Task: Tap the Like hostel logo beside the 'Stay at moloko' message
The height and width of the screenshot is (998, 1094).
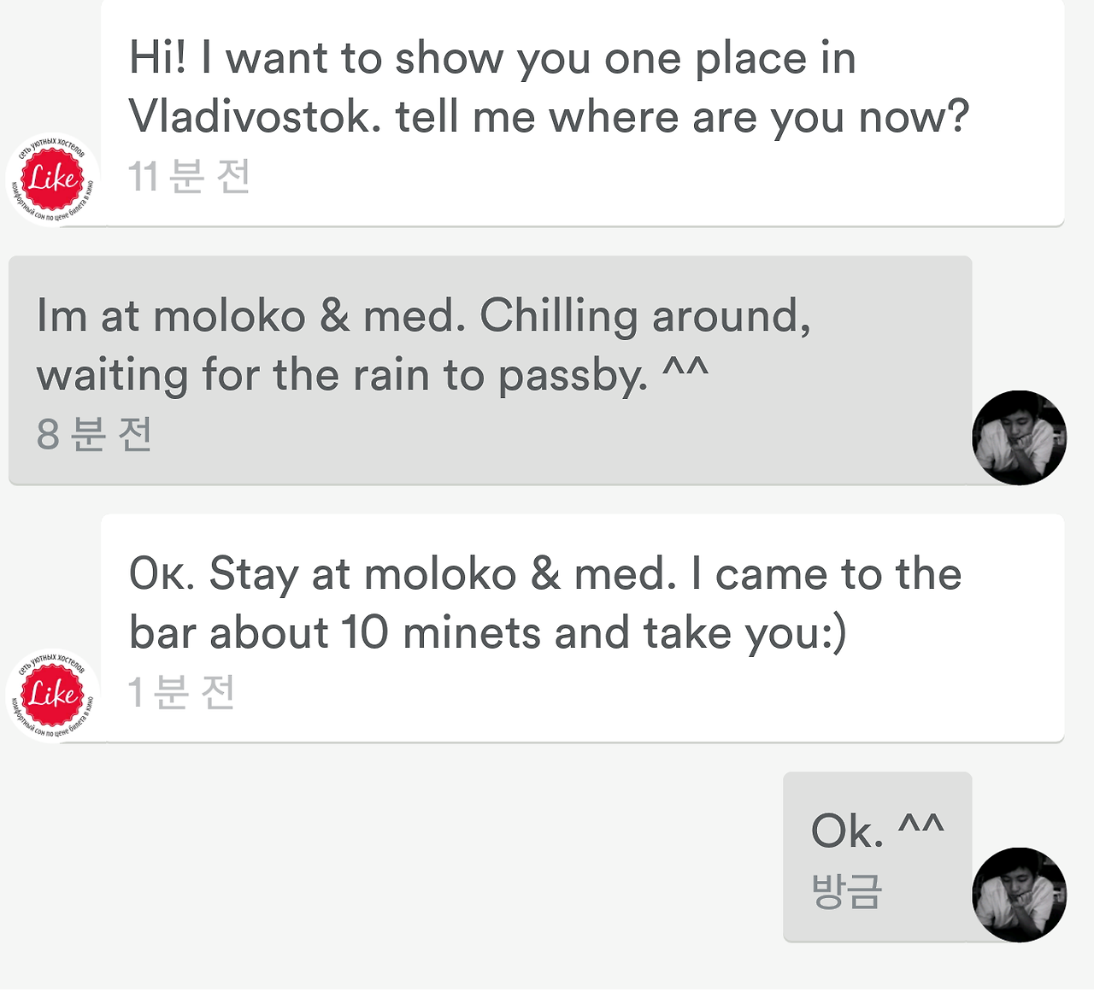Action: click(53, 695)
